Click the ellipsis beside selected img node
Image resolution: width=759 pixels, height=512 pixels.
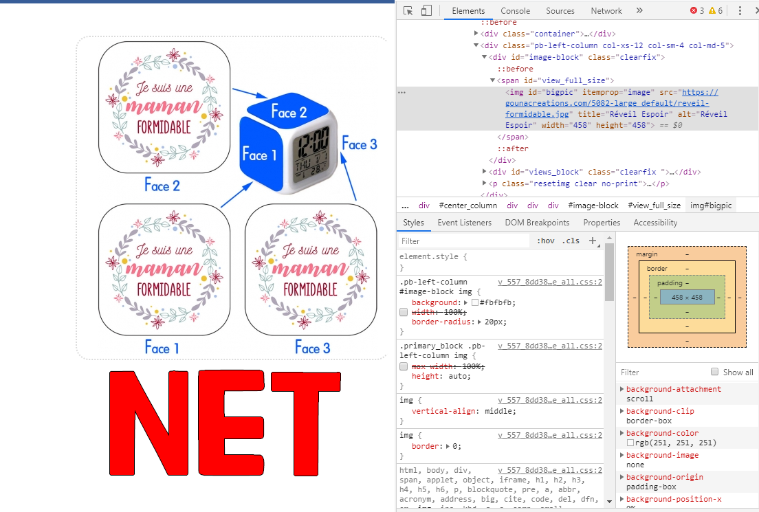point(401,92)
